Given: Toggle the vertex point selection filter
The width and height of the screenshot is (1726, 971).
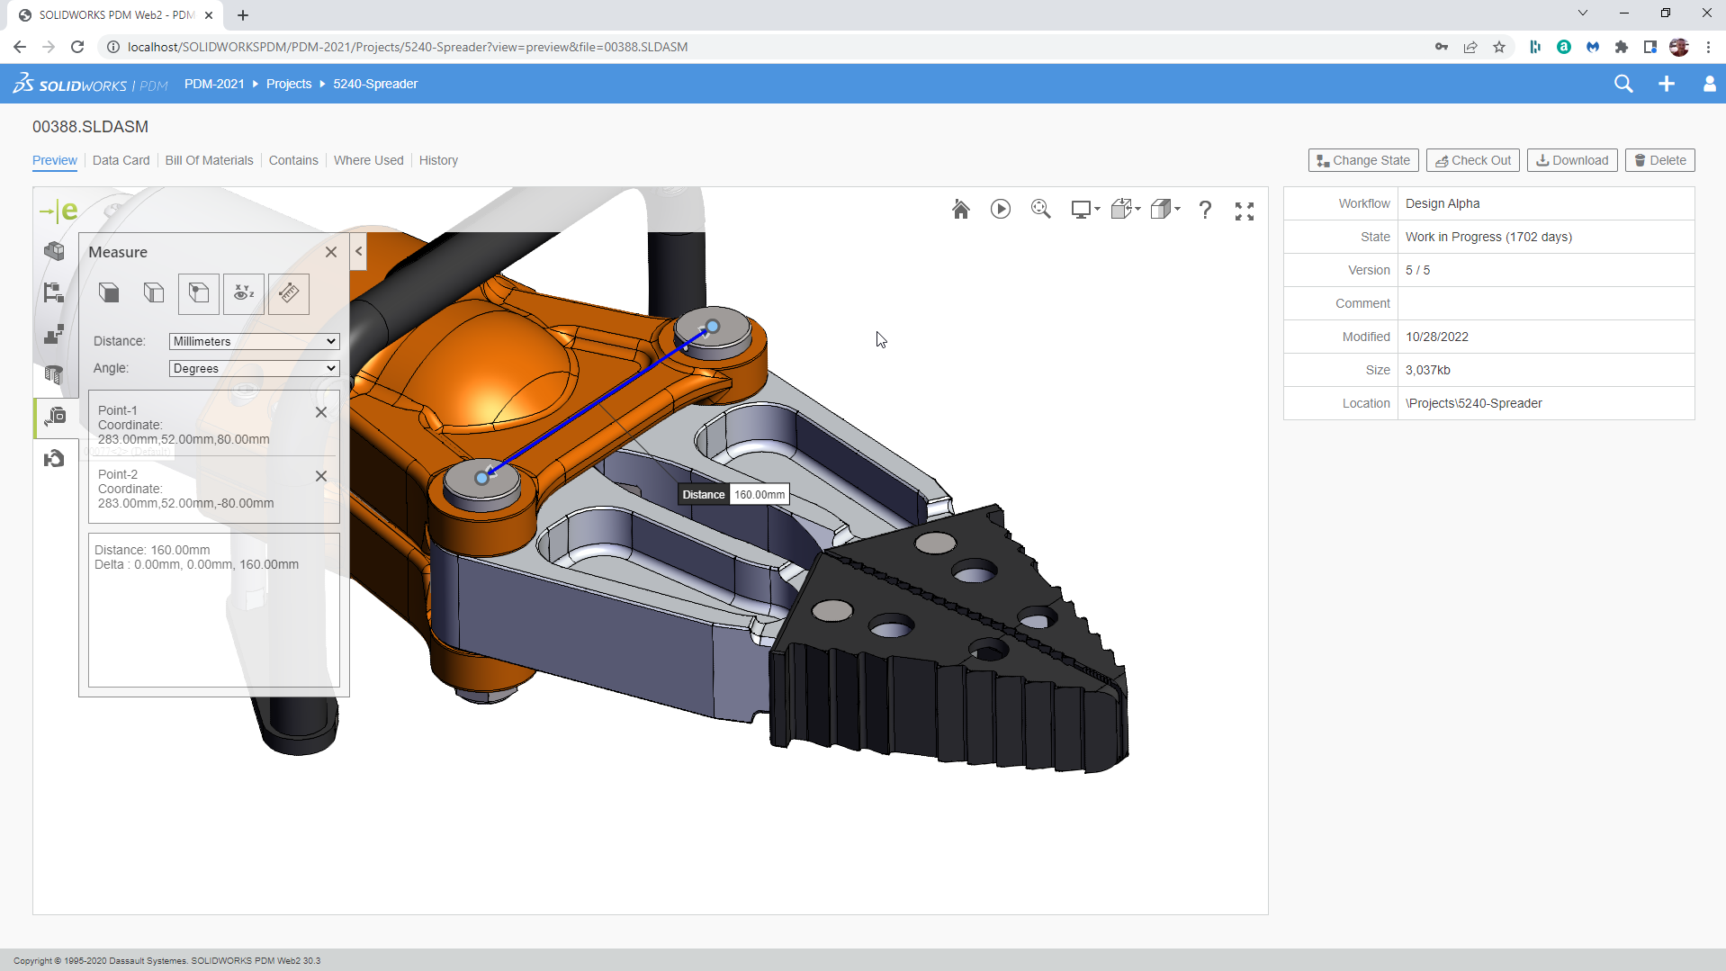Looking at the screenshot, I should point(199,293).
